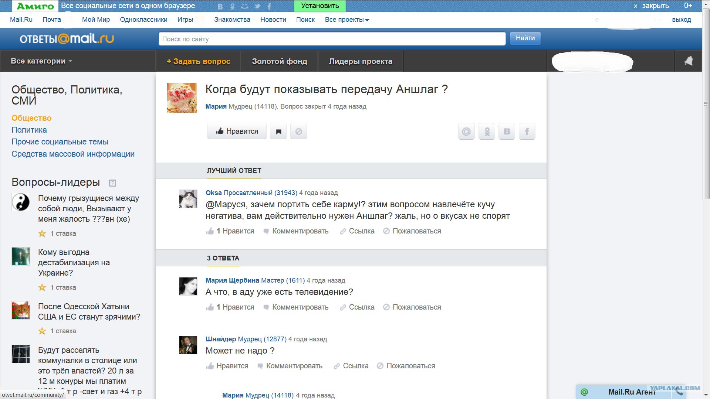Open the Mail.Ru Агент chat bar
Screen dimensions: 710x399
click(x=632, y=392)
